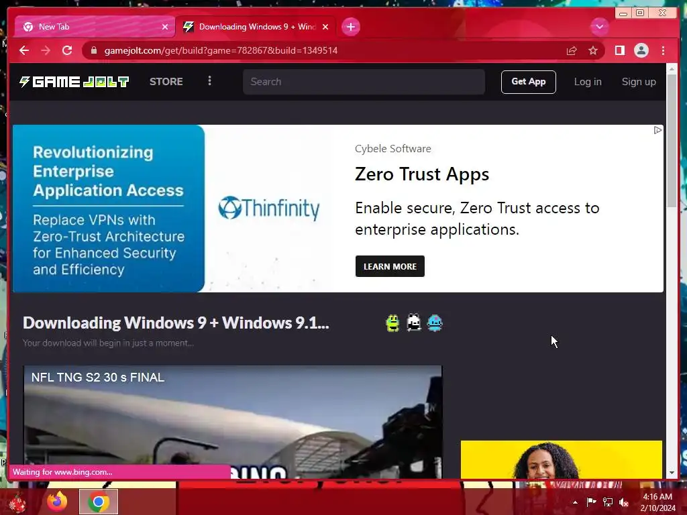Click the green frog pixel character

[392, 323]
